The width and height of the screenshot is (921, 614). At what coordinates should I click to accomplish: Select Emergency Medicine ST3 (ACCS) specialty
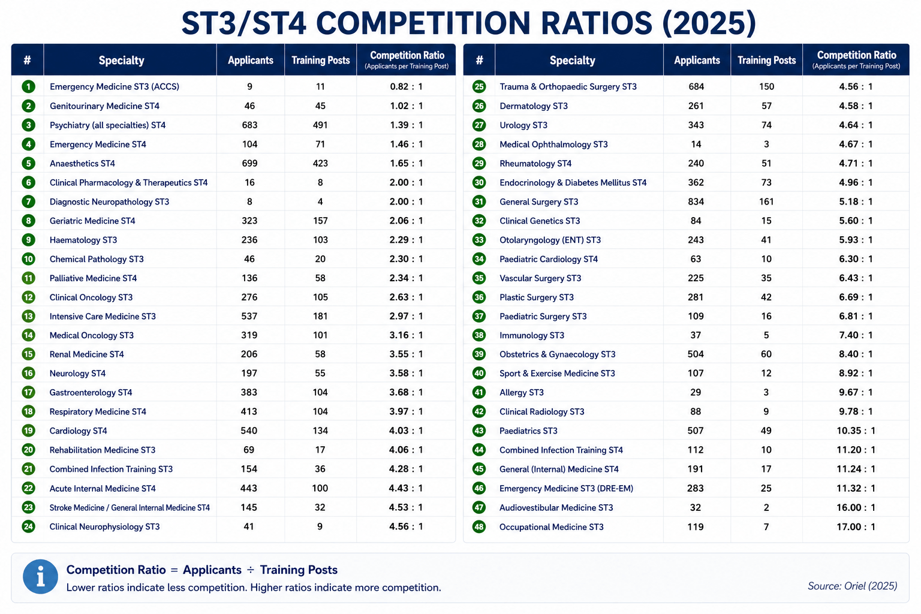pos(115,87)
